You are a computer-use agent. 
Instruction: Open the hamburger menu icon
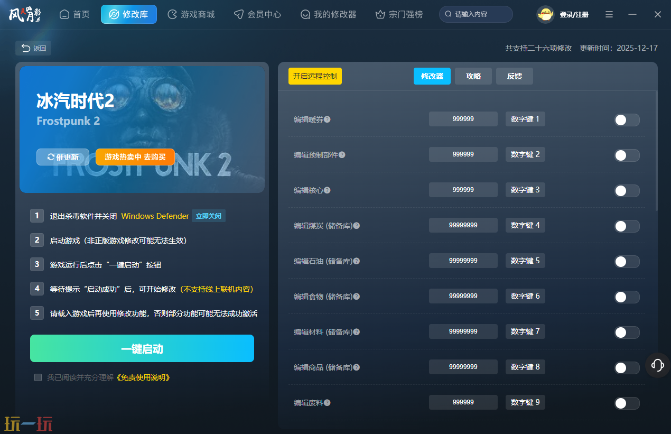609,15
